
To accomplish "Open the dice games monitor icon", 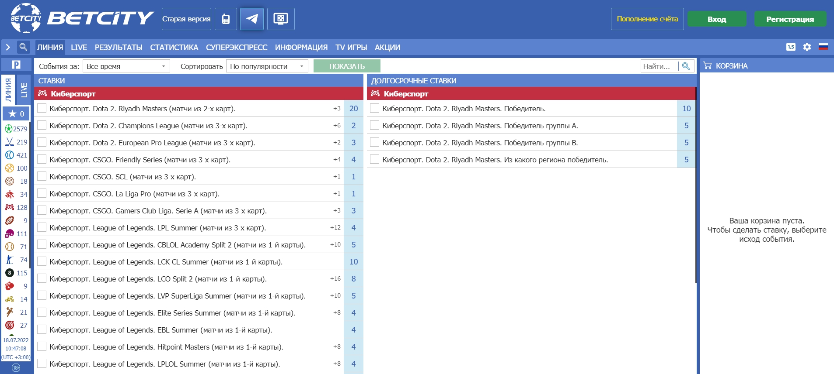I will click(x=281, y=19).
